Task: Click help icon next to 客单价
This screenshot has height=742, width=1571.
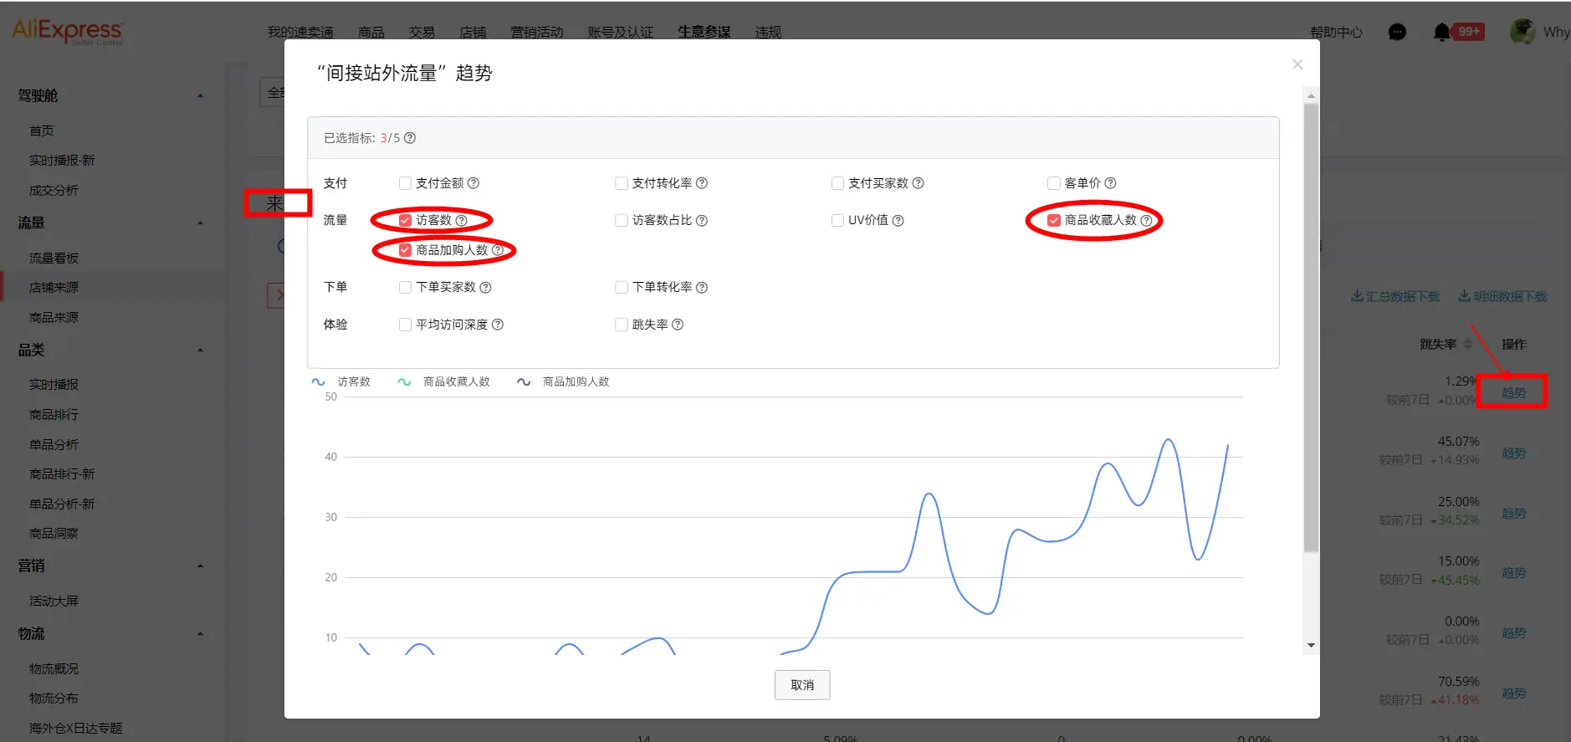Action: coord(1110,183)
